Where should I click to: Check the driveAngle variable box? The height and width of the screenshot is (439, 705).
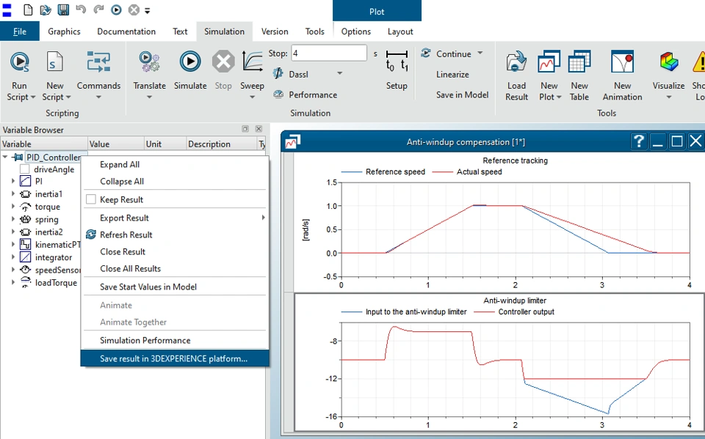[x=25, y=169]
